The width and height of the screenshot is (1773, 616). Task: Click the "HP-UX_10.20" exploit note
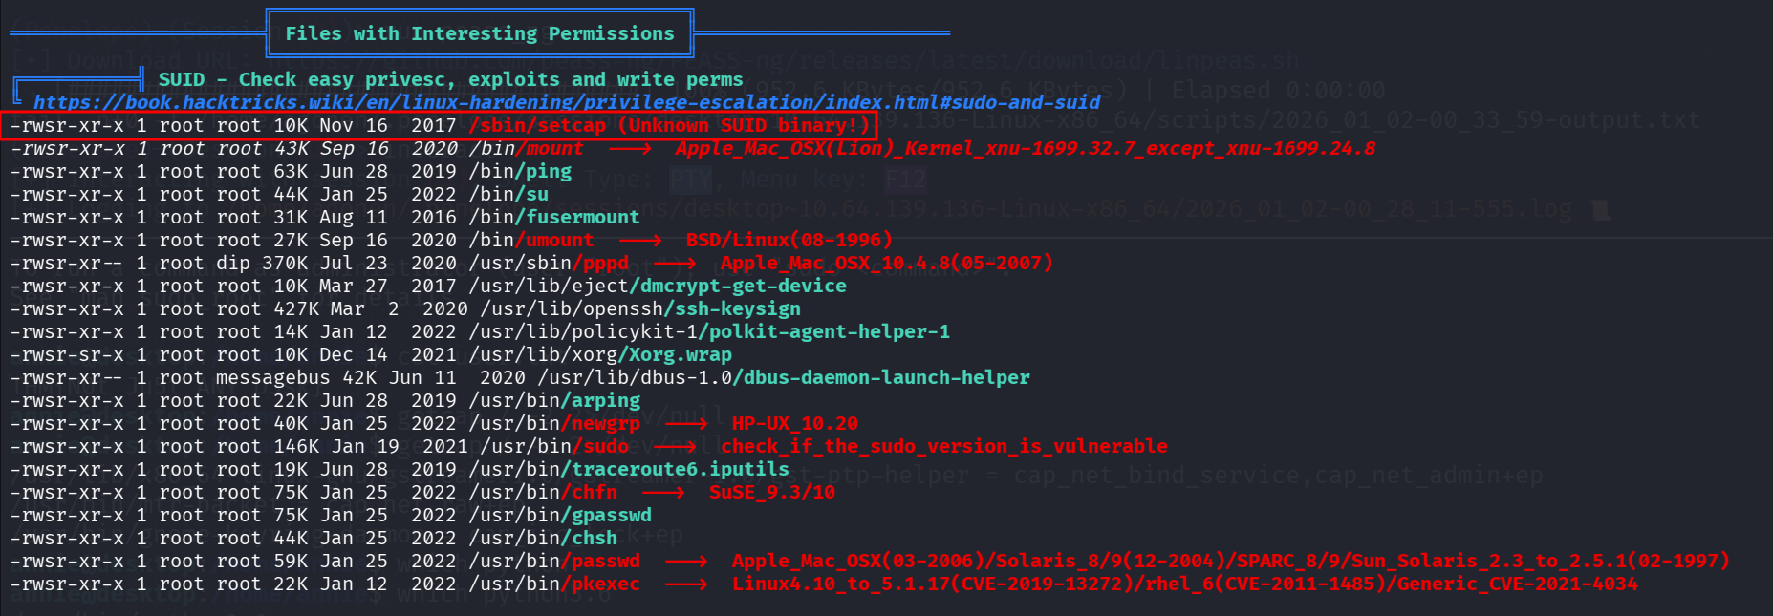pos(794,423)
